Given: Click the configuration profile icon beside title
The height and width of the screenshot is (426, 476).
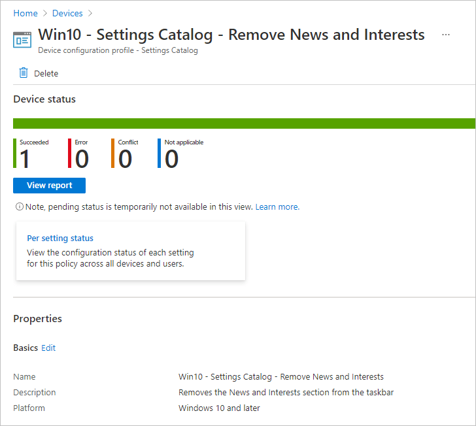Looking at the screenshot, I should [x=22, y=40].
